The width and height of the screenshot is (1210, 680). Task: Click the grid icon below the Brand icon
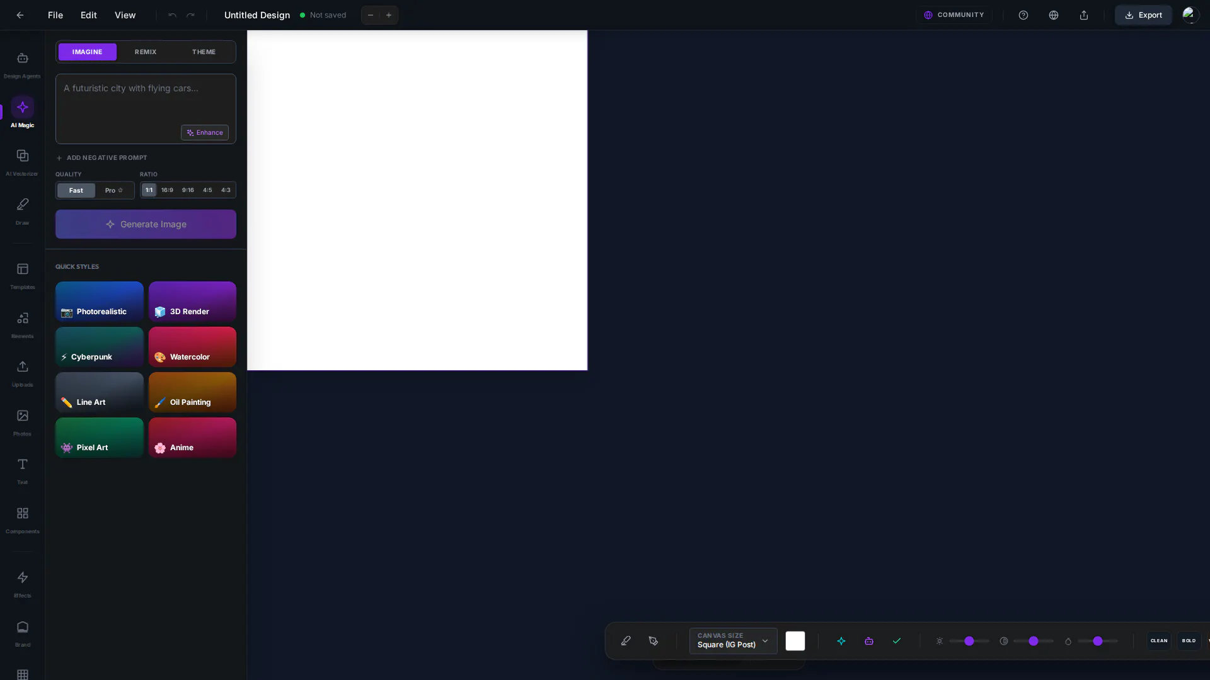(x=22, y=674)
